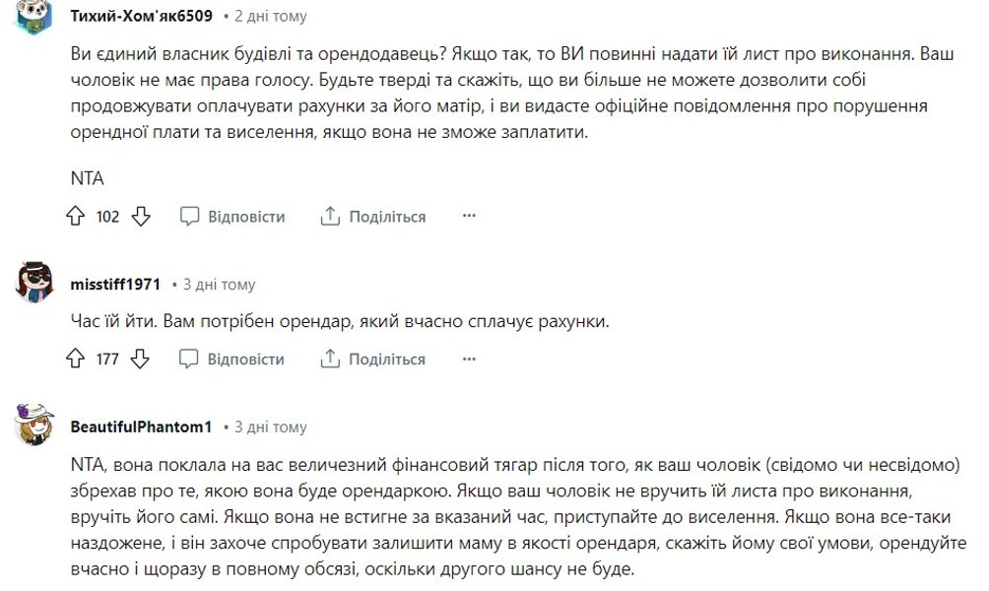Open more options for Тихий-Хом'як6509's comment

point(469,217)
